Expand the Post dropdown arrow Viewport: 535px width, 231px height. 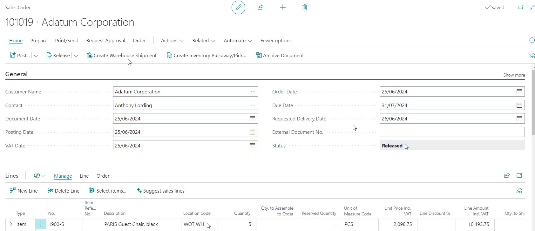coord(36,56)
